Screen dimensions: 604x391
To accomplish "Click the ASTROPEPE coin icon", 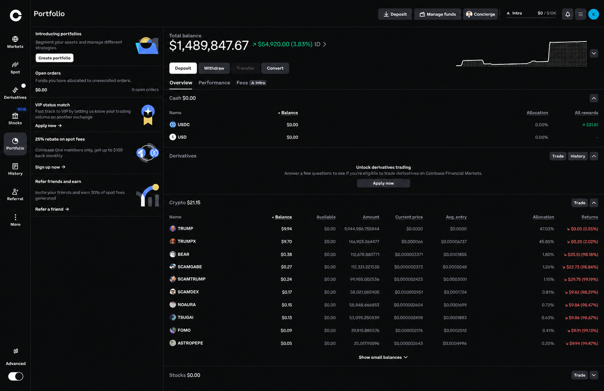I will click(173, 343).
